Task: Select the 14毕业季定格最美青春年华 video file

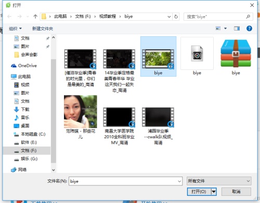Action: [x=119, y=71]
